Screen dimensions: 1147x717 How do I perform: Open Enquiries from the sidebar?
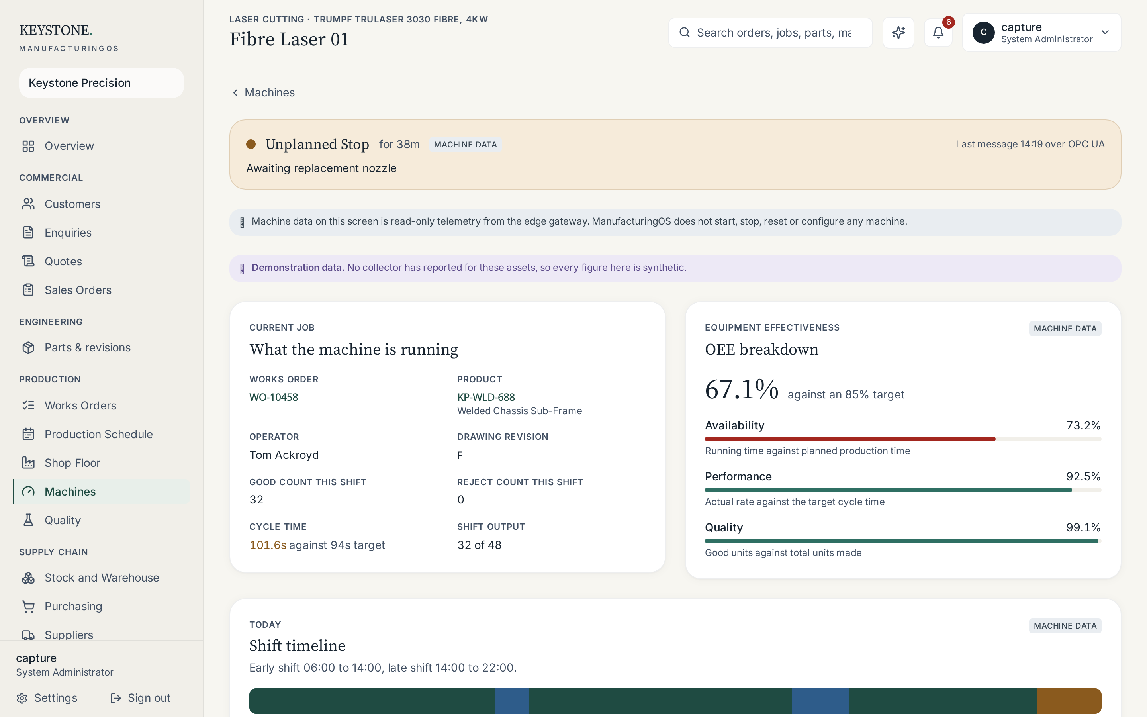pos(102,232)
